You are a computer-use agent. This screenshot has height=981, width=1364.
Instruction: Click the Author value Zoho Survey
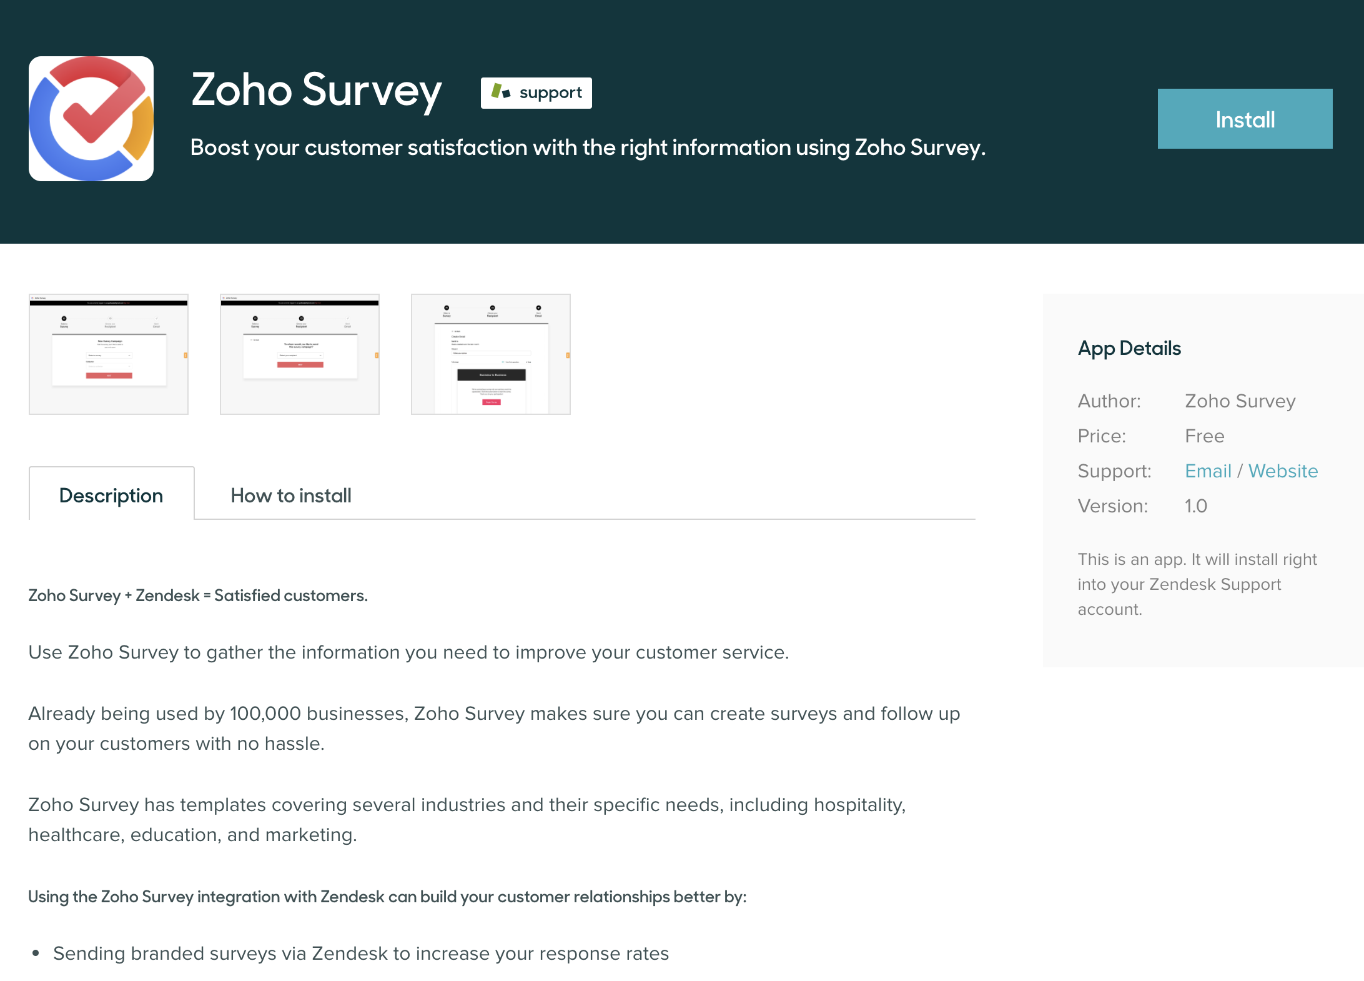click(x=1240, y=401)
